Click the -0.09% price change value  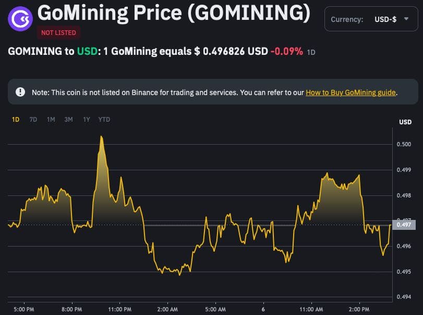[287, 51]
